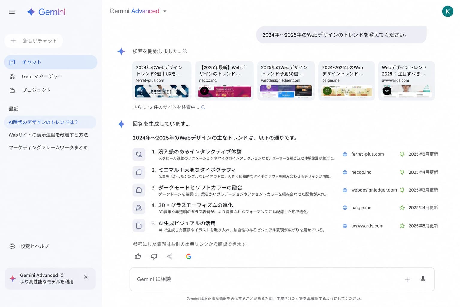460x307 pixels.
Task: Expand the Gemini Advanced model dropdown
Action: 165,11
